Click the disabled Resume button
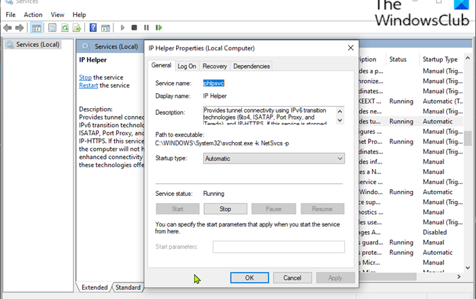Viewport: 476px width, 299px height. point(322,209)
